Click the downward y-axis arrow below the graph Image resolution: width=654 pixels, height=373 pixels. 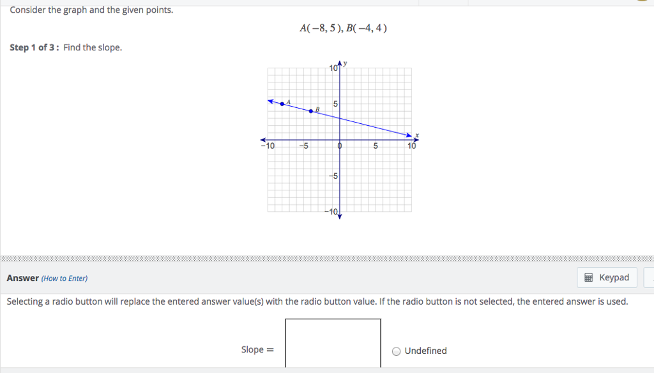tap(339, 218)
